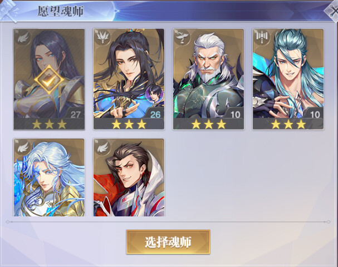Click wing icon on silver-haired hero card
Image resolution: width=338 pixels, height=267 pixels.
click(23, 147)
